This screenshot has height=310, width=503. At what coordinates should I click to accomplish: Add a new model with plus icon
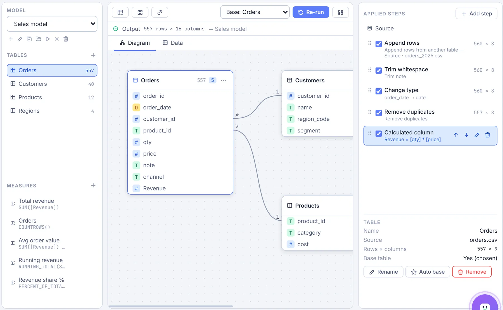pos(11,39)
